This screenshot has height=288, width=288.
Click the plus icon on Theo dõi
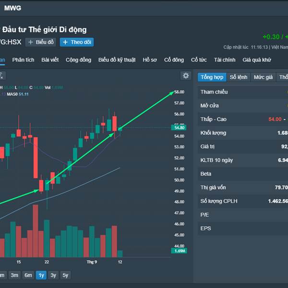pos(65,42)
